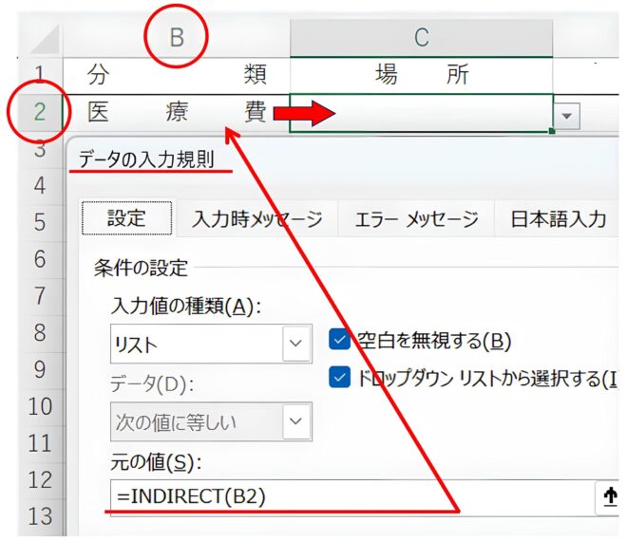Click the データの入力規則 dialog title
This screenshot has height=541, width=627.
point(146,159)
